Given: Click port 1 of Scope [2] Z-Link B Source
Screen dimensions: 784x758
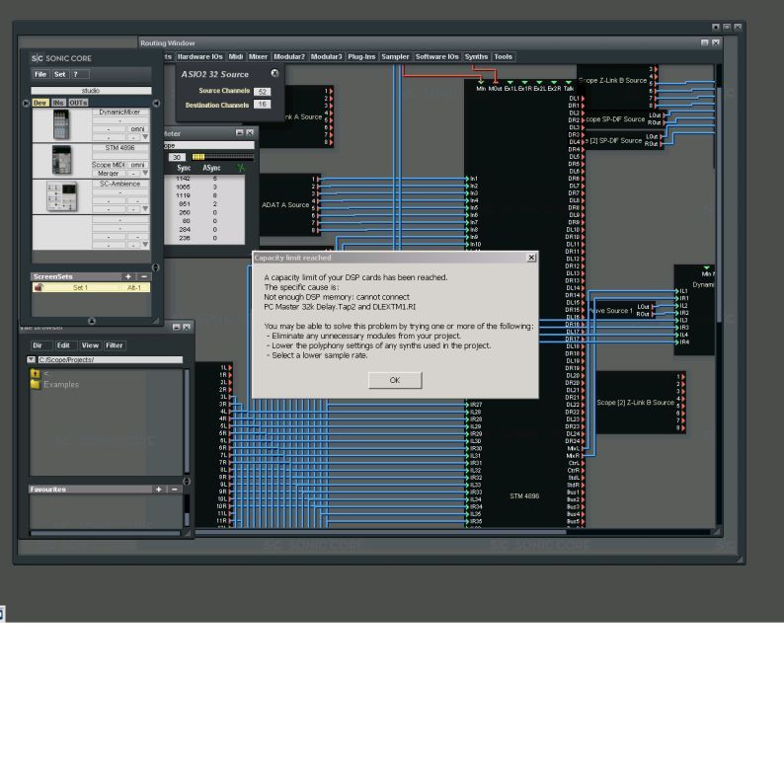Looking at the screenshot, I should pos(682,377).
